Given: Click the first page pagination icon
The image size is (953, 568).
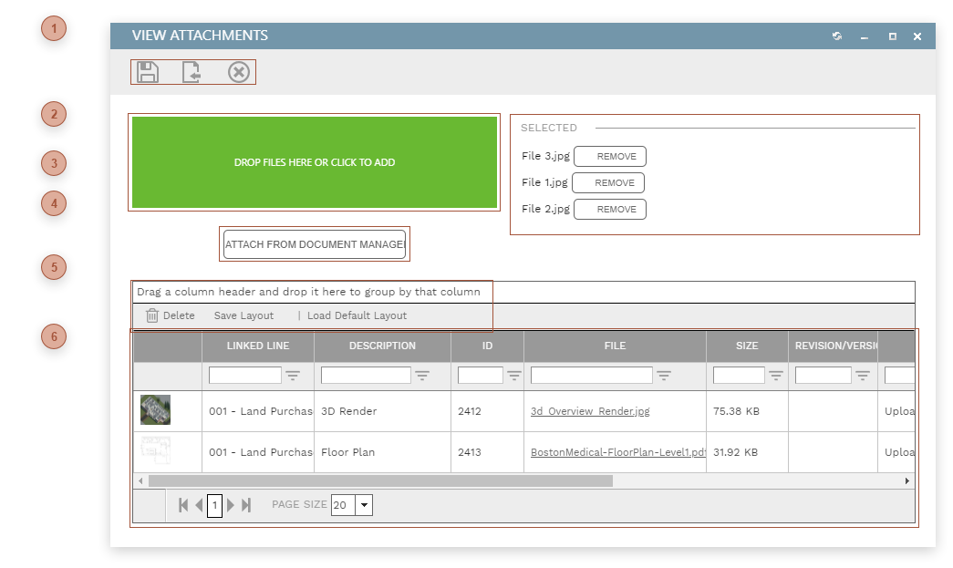Looking at the screenshot, I should [x=182, y=504].
